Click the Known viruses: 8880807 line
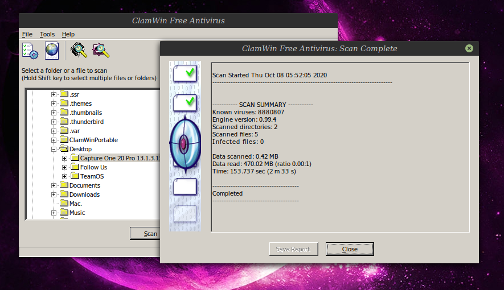The height and width of the screenshot is (290, 504). 248,112
